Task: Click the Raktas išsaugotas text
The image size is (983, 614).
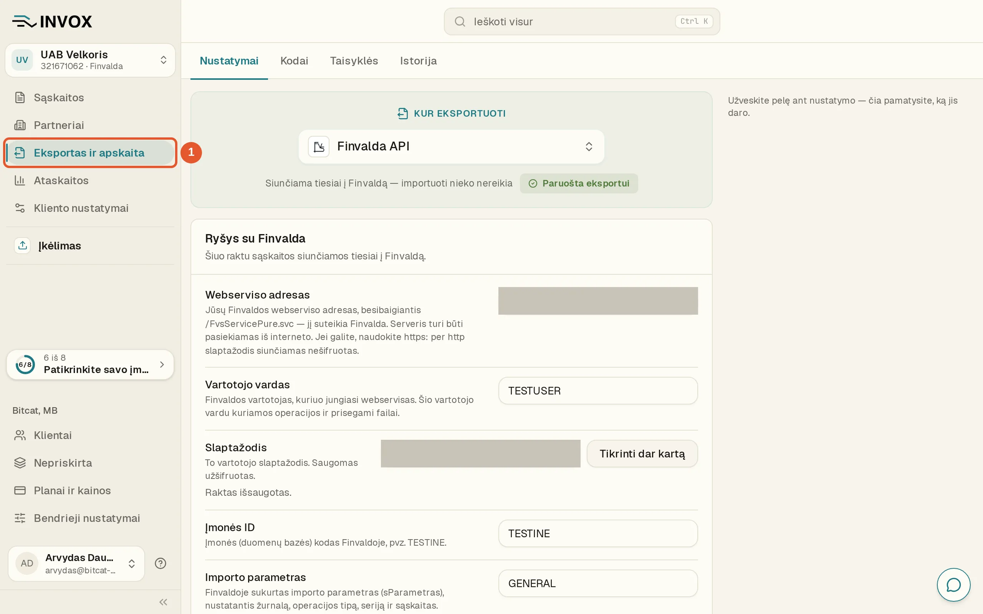Action: [248, 492]
